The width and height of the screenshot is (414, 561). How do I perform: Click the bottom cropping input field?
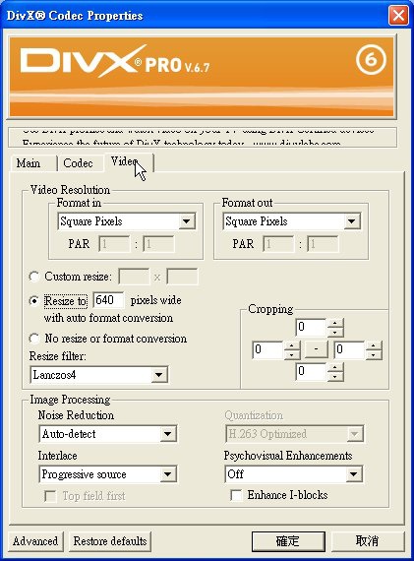point(311,372)
